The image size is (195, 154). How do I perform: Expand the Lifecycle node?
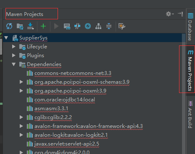click(14, 47)
